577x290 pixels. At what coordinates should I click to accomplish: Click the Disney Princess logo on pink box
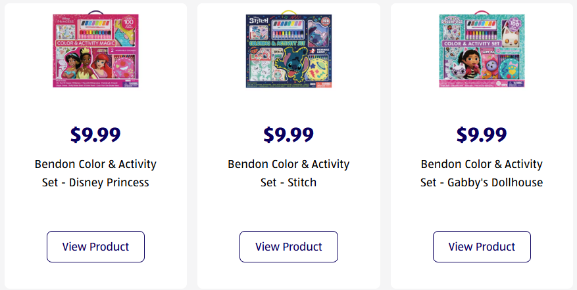64,21
